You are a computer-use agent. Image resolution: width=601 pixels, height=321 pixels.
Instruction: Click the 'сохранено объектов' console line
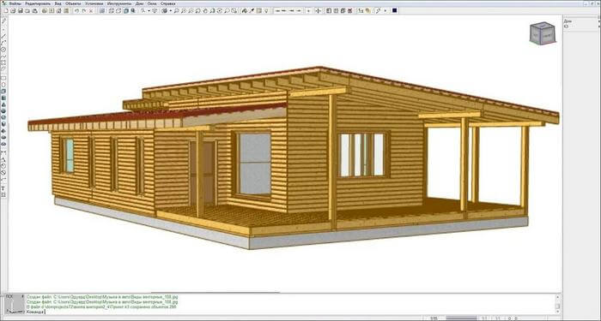pos(101,306)
